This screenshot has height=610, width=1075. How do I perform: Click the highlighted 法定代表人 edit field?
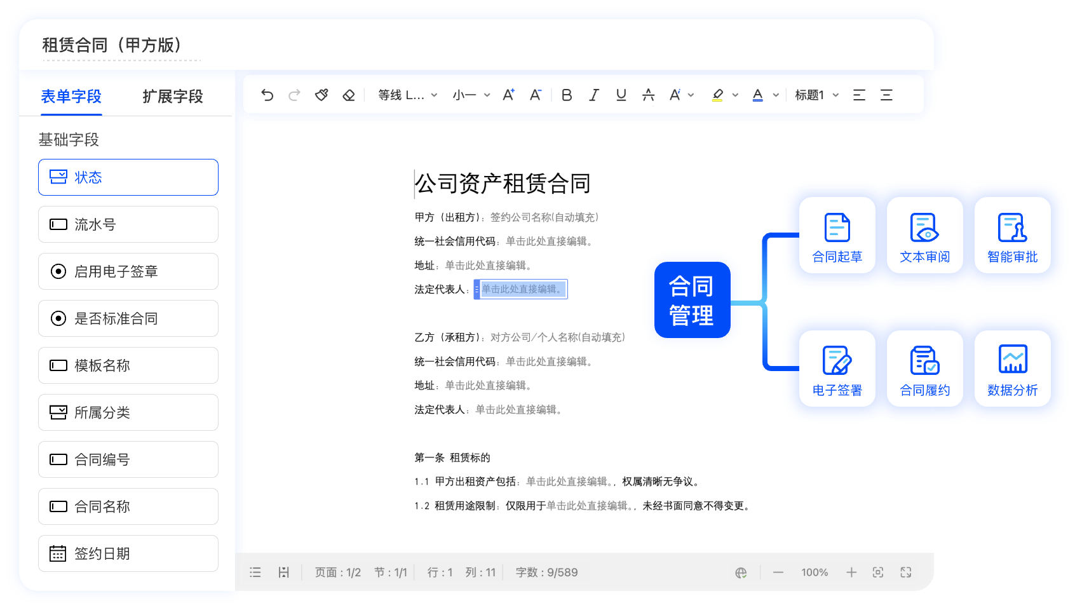click(521, 289)
